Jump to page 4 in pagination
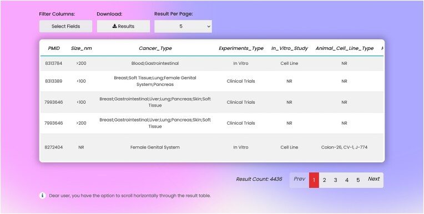 [347, 180]
